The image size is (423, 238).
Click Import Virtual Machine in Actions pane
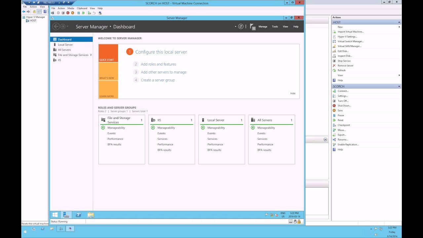tap(351, 32)
